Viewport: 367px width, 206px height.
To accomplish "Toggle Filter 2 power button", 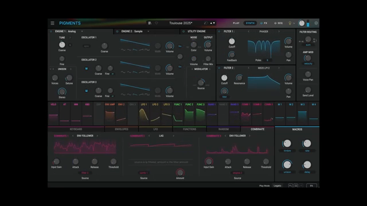I will pyautogui.click(x=219, y=68).
